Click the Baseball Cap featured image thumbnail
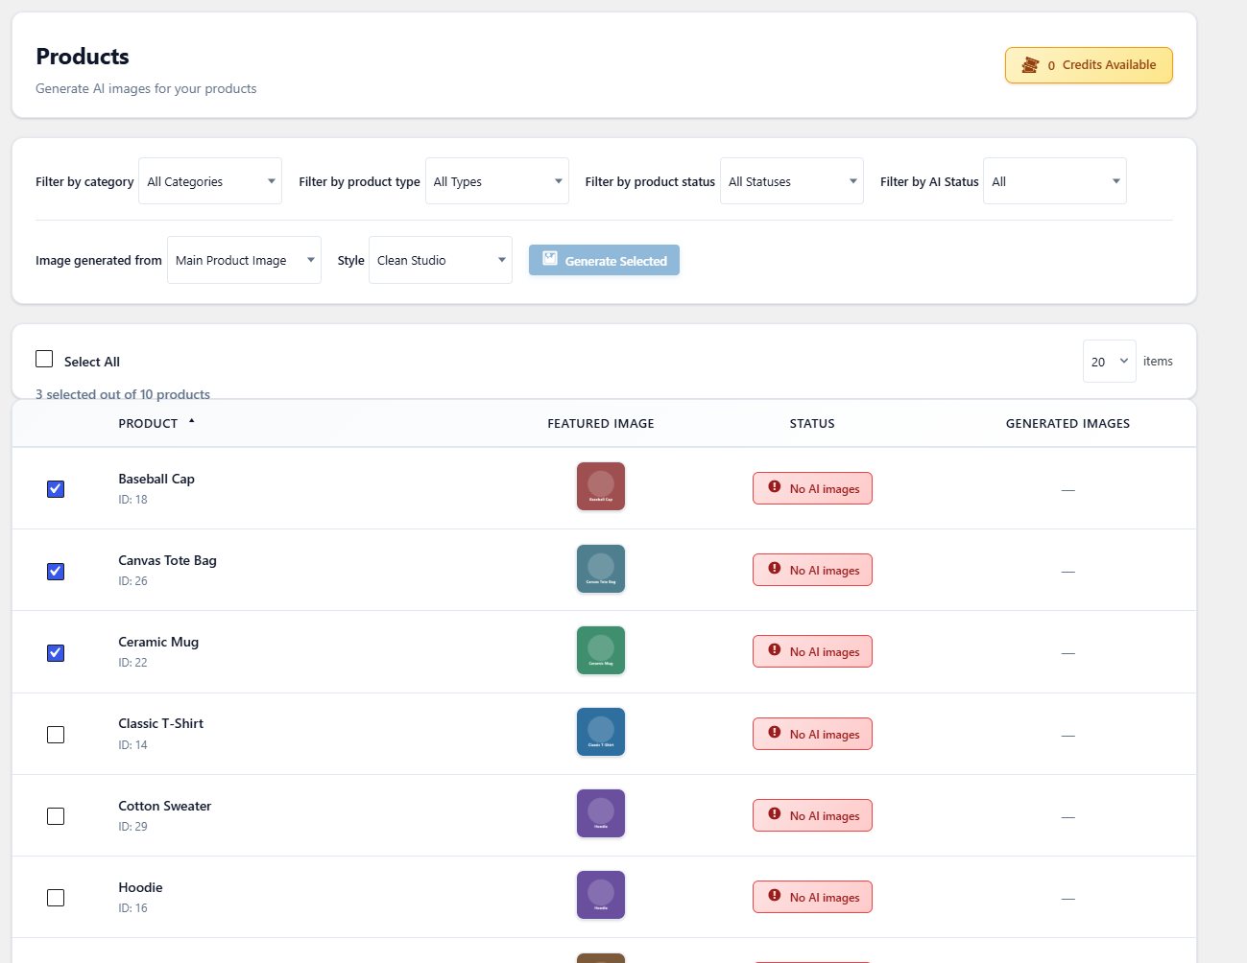 coord(601,486)
